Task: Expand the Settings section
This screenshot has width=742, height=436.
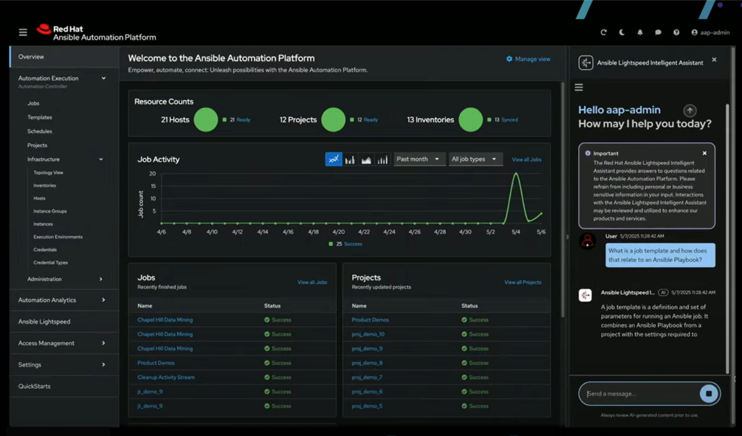Action: pyautogui.click(x=103, y=365)
